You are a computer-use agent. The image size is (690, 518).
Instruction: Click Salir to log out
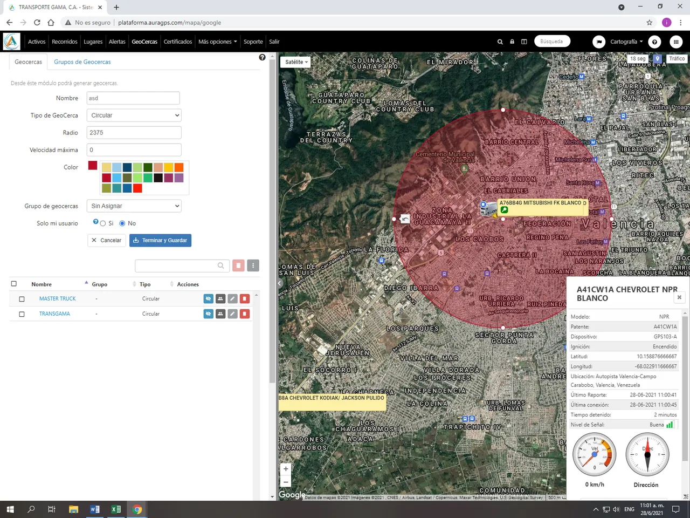[x=274, y=42]
